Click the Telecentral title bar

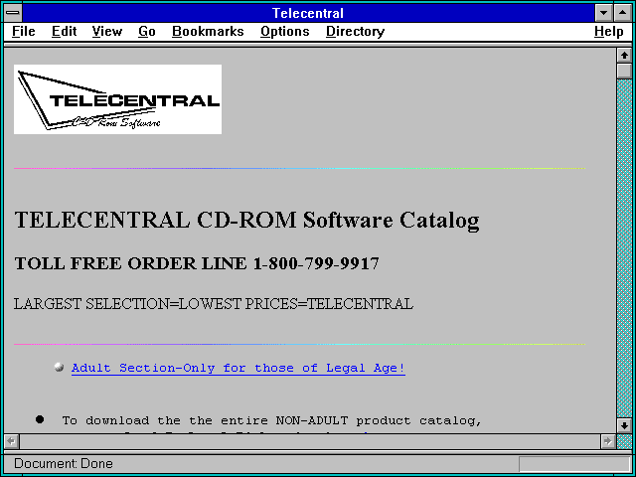click(308, 13)
